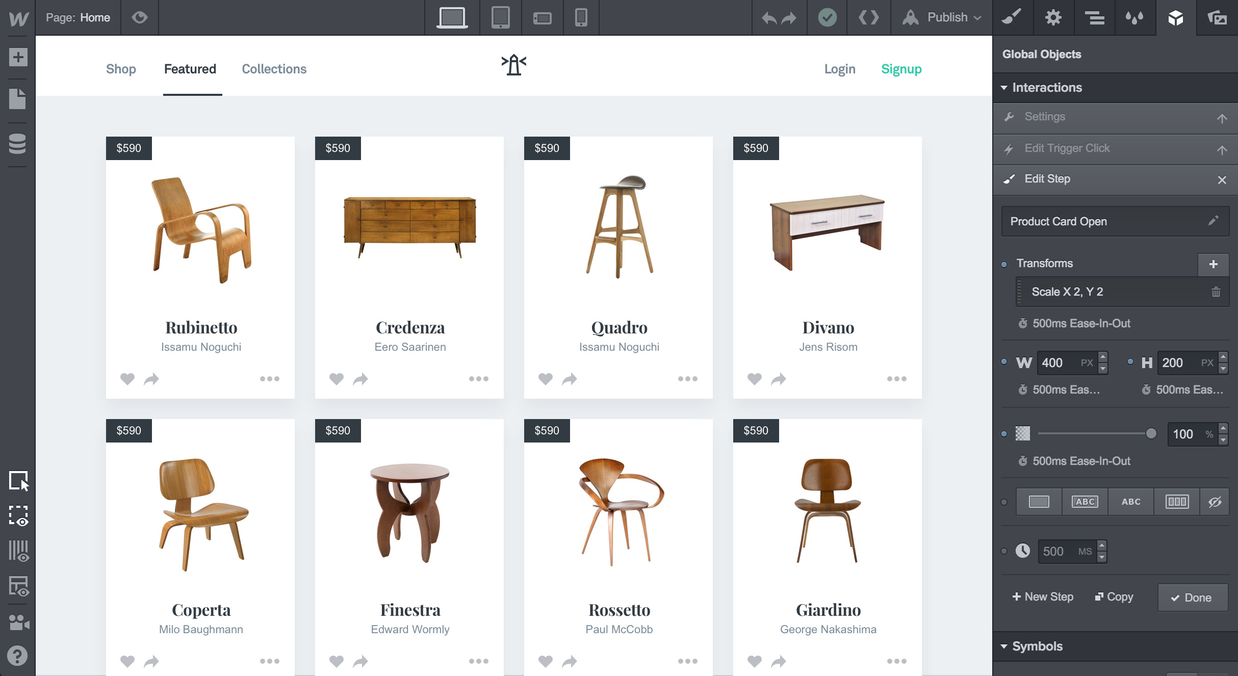Delete the Scale X 2 transform
The width and height of the screenshot is (1238, 676).
click(1216, 292)
